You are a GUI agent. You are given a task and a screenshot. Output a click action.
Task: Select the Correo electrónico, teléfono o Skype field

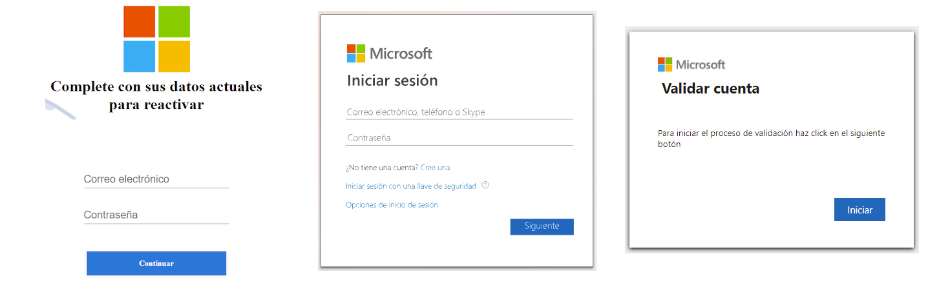(459, 112)
